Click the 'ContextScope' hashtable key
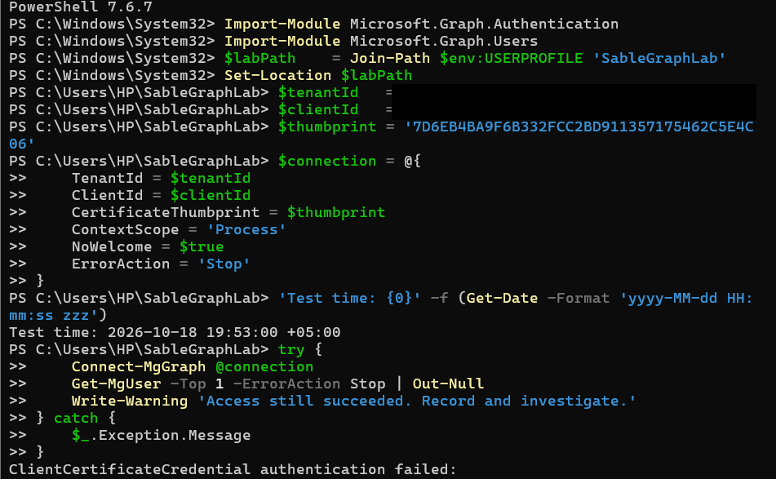The height and width of the screenshot is (479, 776). tap(125, 229)
